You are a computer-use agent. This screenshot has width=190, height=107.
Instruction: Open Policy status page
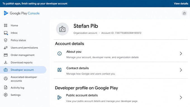[x=18, y=40]
